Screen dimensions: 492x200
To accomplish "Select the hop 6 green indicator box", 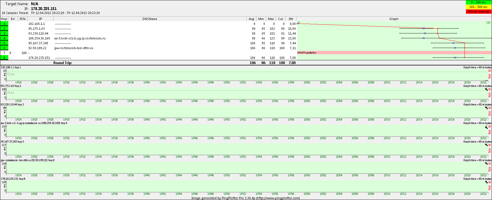I will (4, 48).
